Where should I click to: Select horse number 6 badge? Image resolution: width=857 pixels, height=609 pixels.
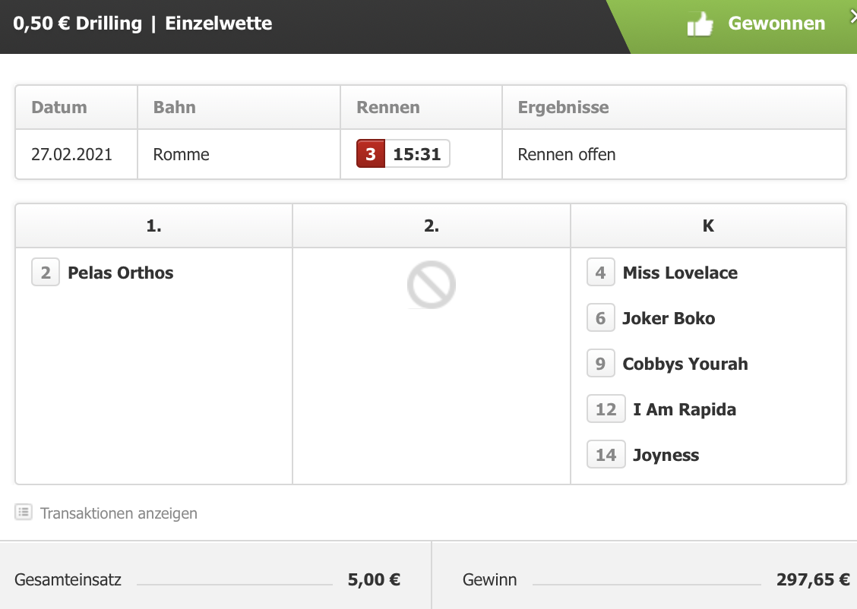pos(601,318)
